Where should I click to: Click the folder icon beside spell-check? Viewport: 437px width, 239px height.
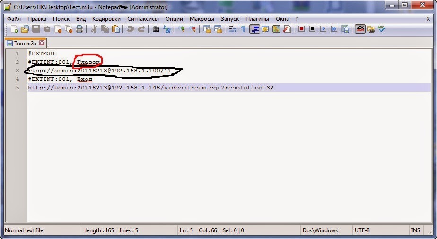pyautogui.click(x=371, y=29)
